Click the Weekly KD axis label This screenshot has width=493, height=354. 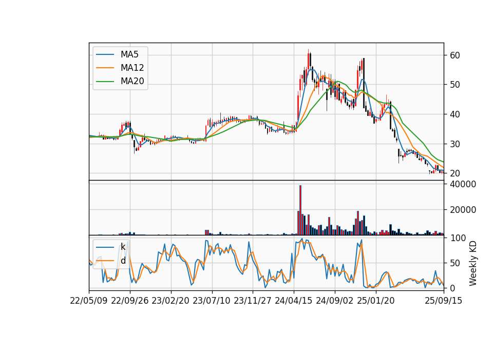tap(473, 263)
